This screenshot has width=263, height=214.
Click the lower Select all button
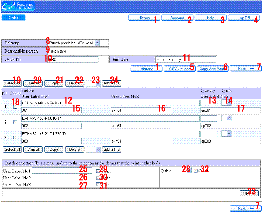click(12, 149)
